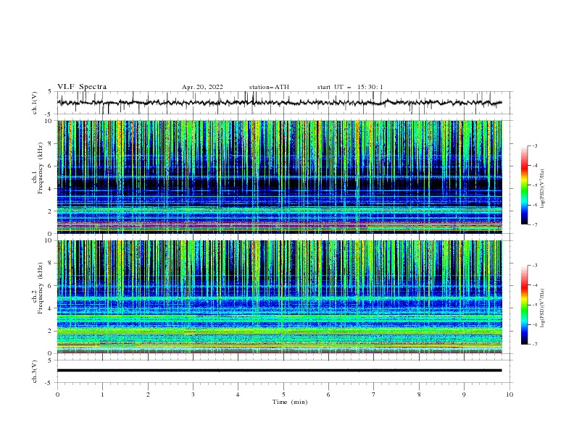Screen dimensions: 574x443
Task: Click the "4" tick on the time axis
Action: [238, 395]
